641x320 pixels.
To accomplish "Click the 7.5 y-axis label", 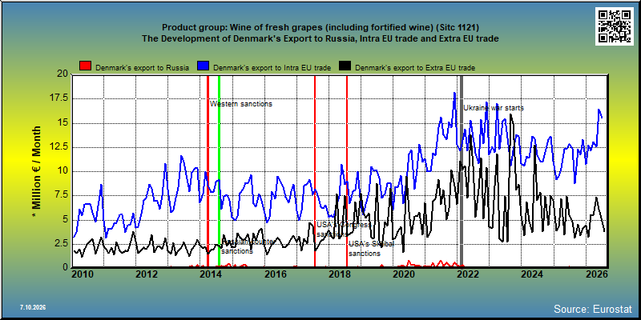I will 61,194.
